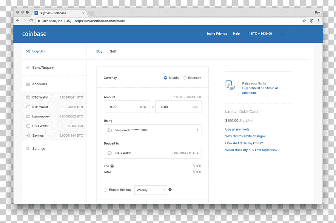Click the coinbase logo
Viewport: 336px width, 223px height.
pyautogui.click(x=34, y=34)
